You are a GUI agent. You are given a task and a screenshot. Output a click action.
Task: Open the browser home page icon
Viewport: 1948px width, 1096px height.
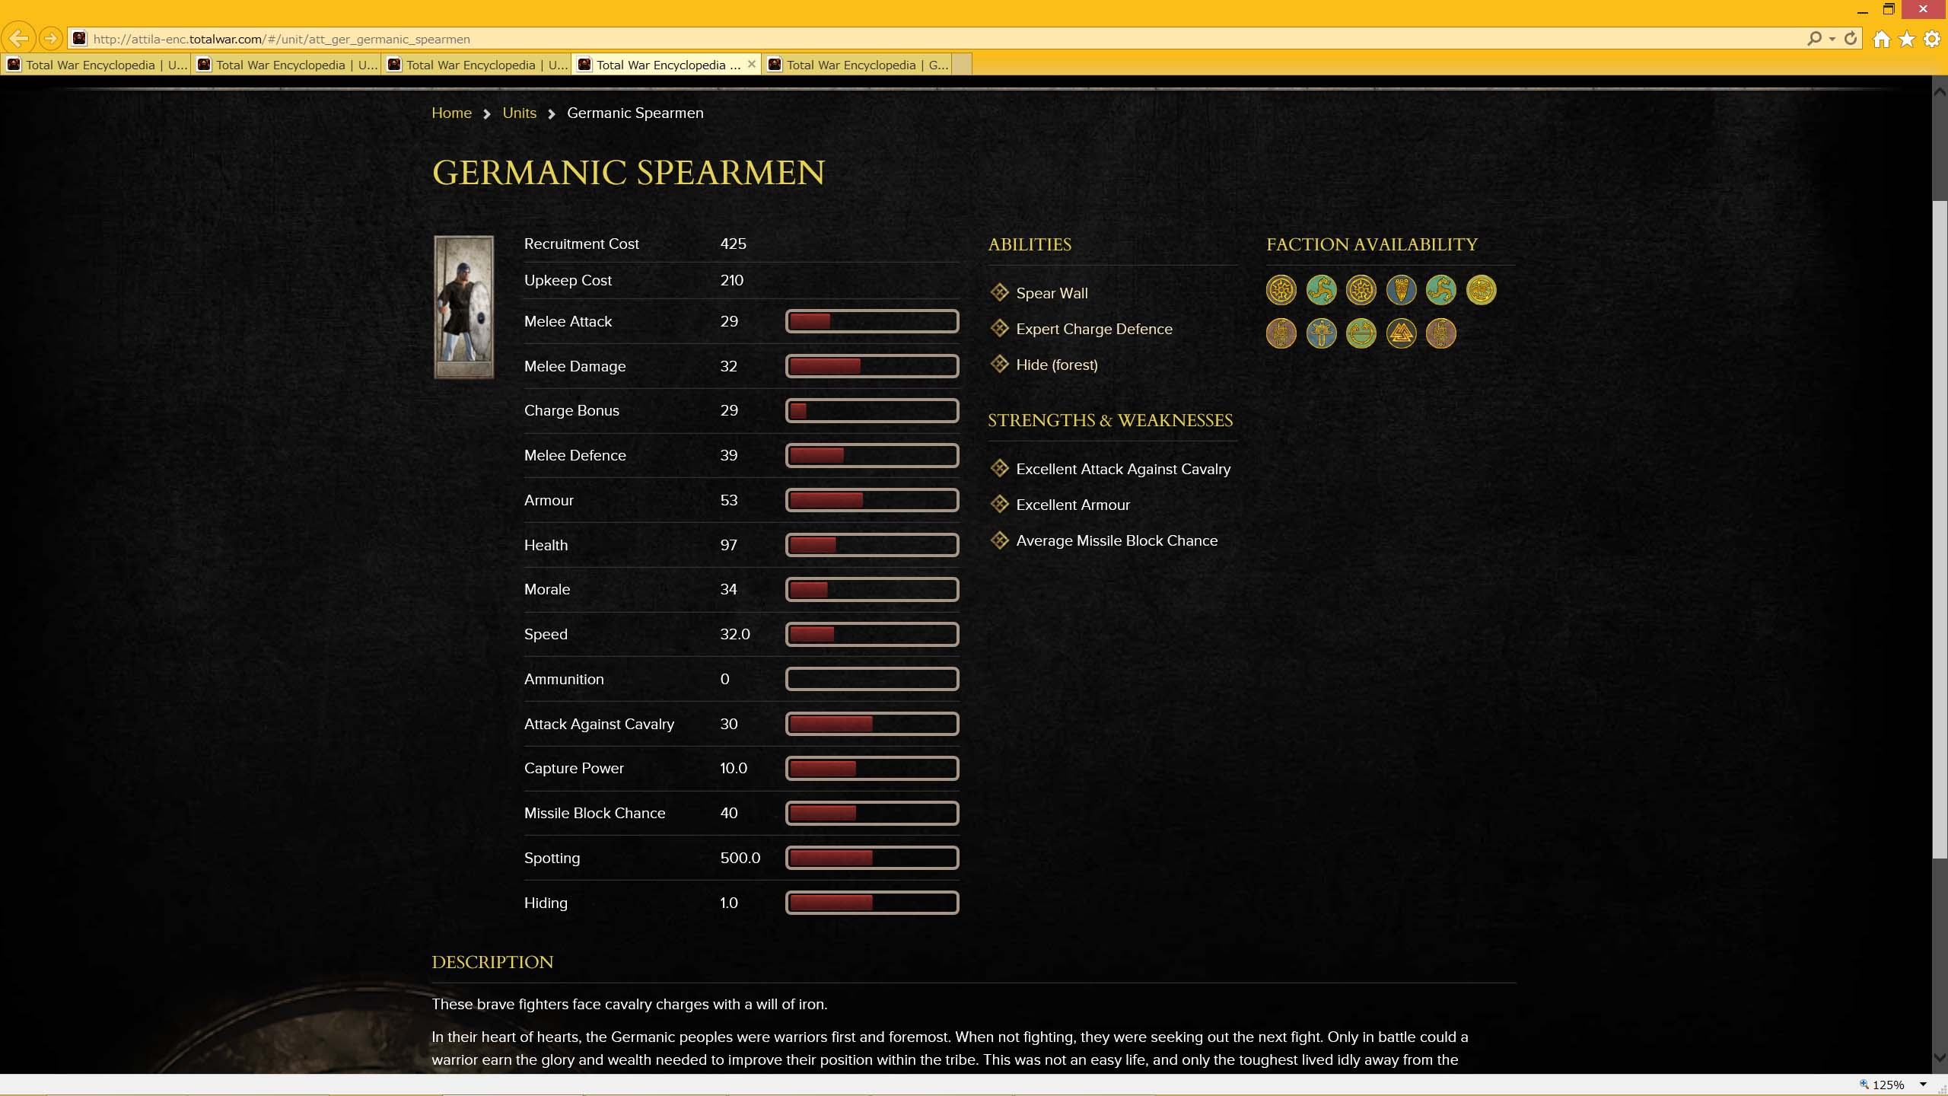coord(1881,39)
